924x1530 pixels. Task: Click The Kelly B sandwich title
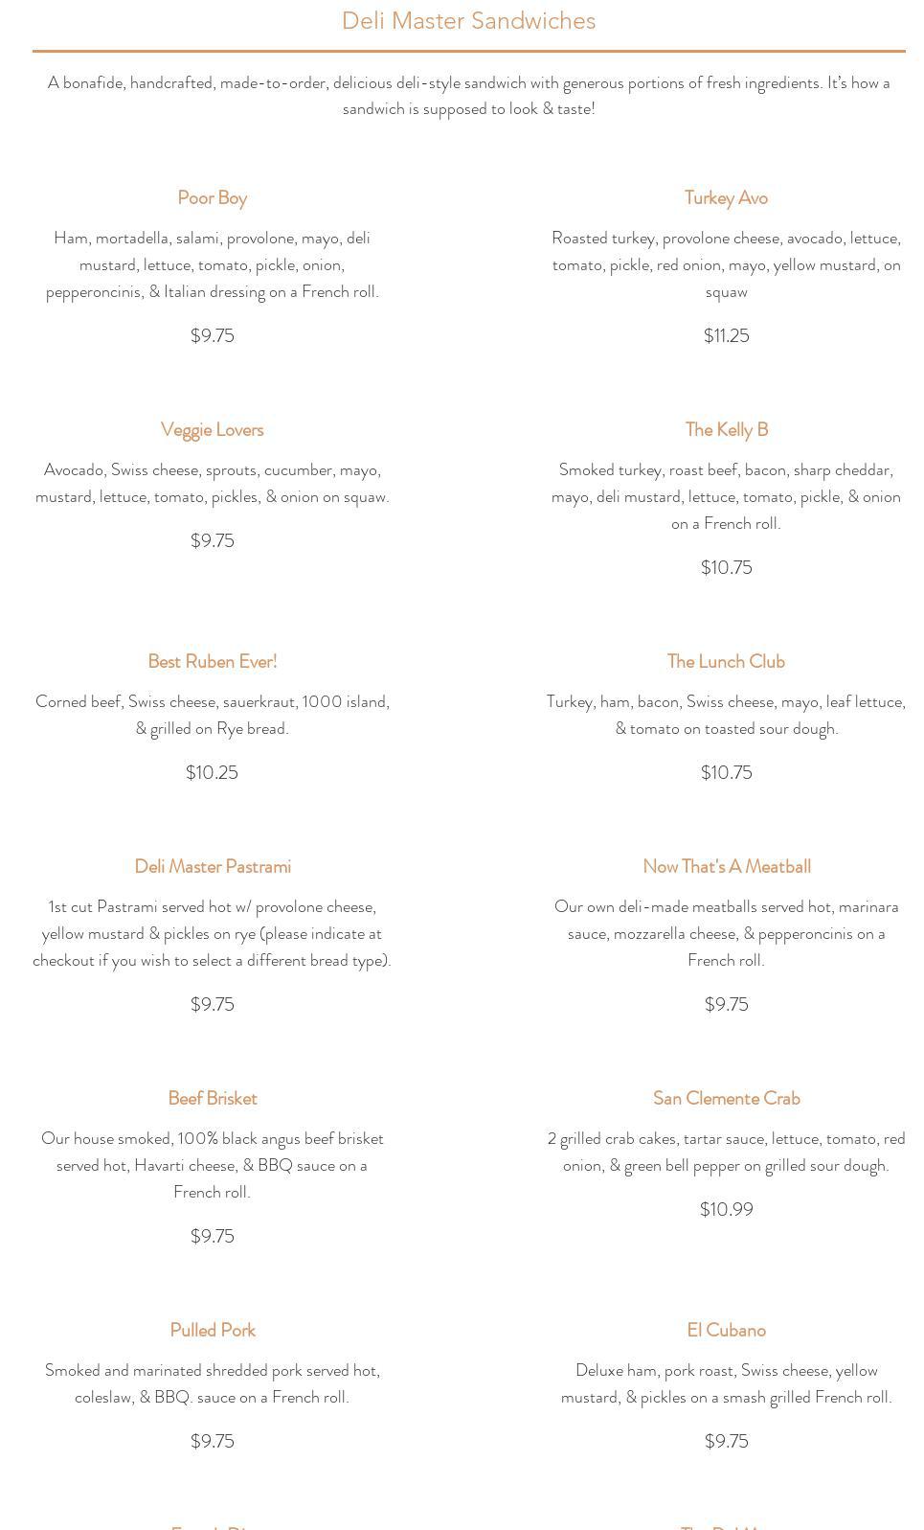(726, 430)
